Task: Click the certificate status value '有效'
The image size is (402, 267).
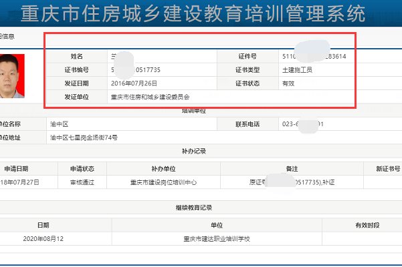Action: [x=288, y=83]
